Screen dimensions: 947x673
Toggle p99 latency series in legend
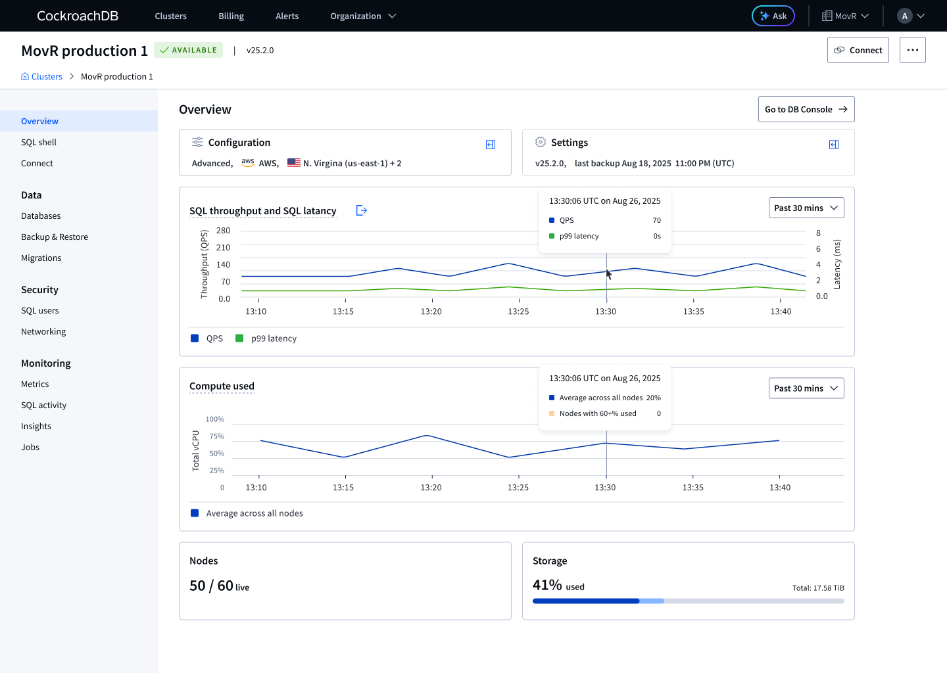coord(266,338)
